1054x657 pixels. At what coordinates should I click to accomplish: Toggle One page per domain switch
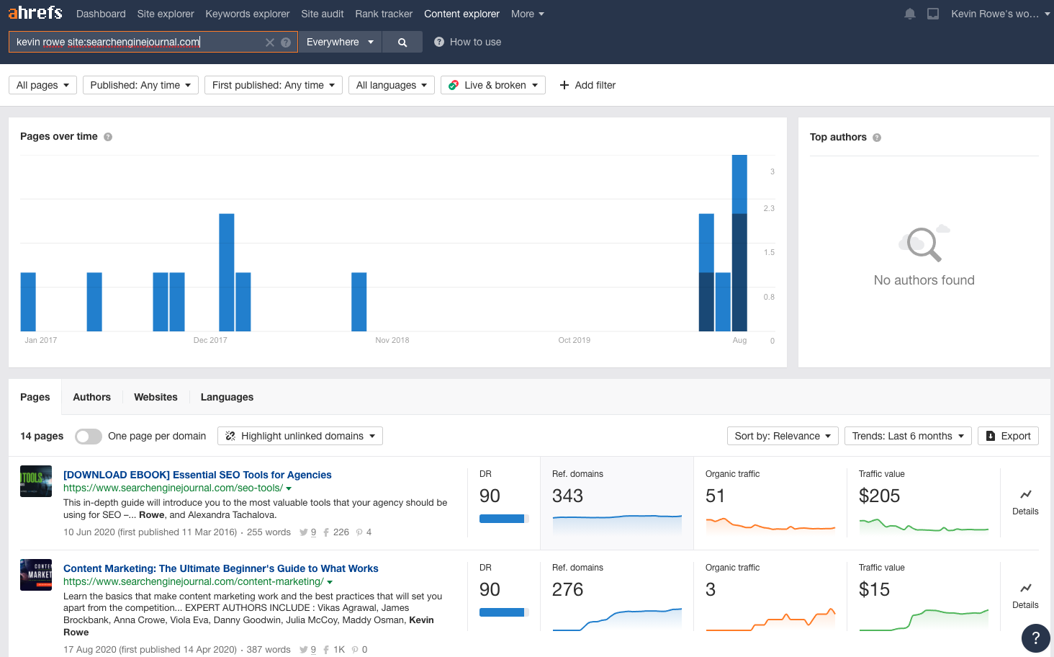click(x=89, y=436)
